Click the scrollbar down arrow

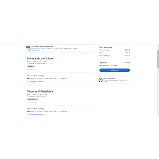tap(158, 114)
